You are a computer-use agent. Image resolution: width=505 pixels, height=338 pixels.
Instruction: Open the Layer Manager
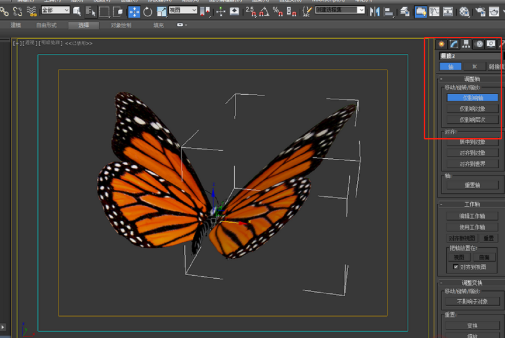click(404, 12)
